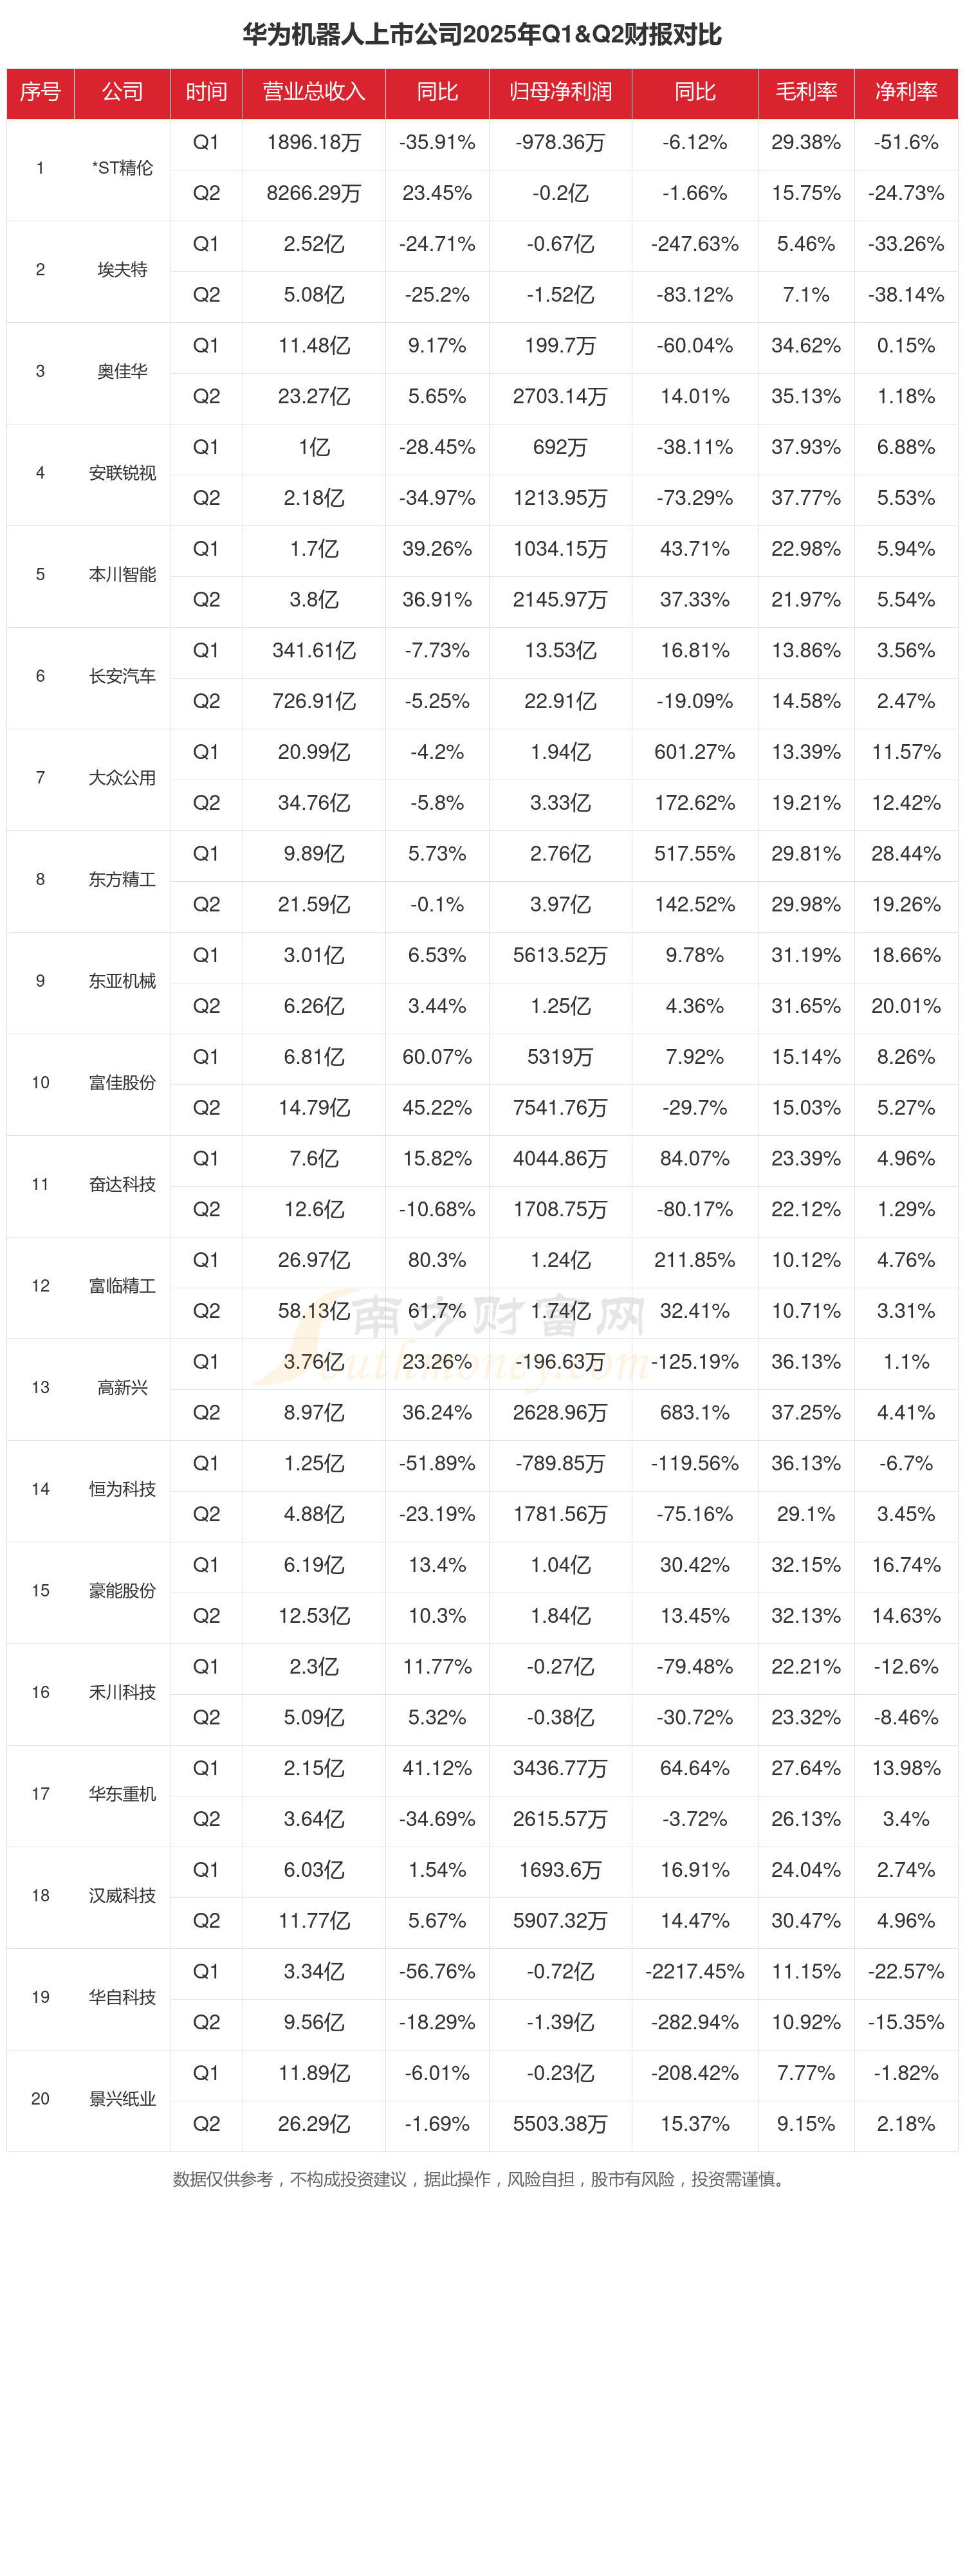
Task: Click the 341.61亿 revenue cell
Action: coord(313,651)
